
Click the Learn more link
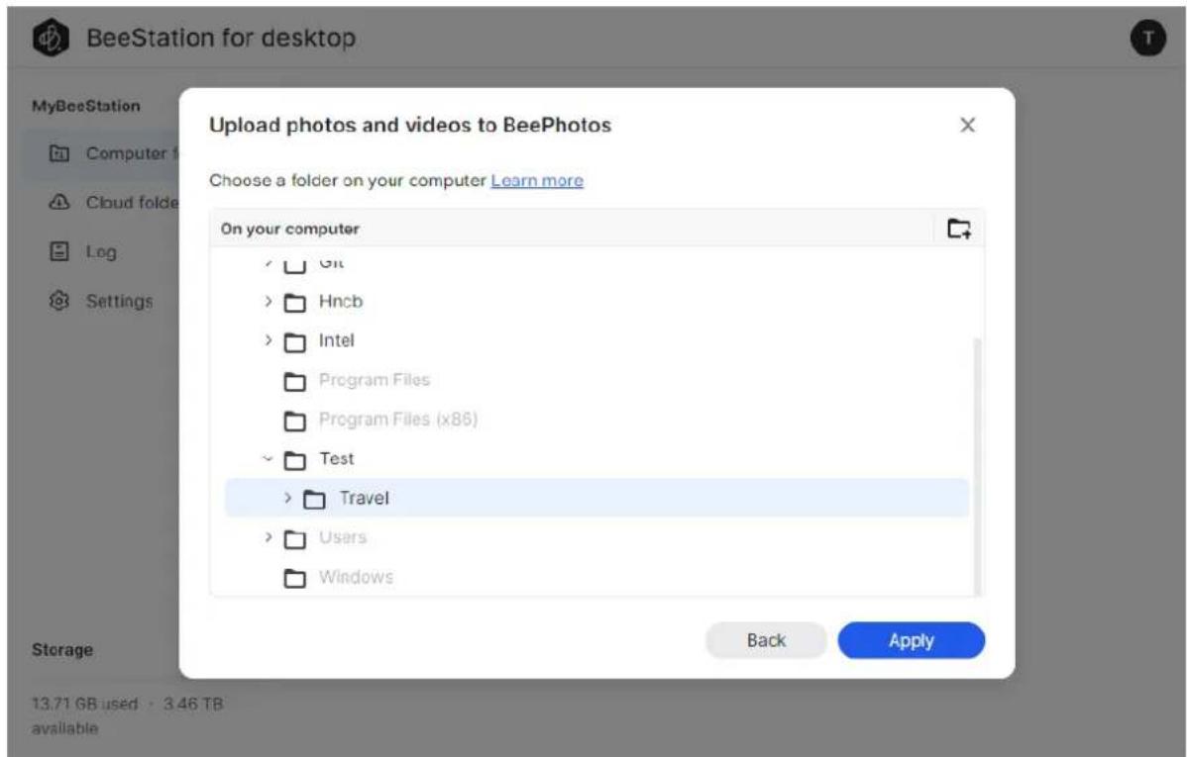point(537,181)
